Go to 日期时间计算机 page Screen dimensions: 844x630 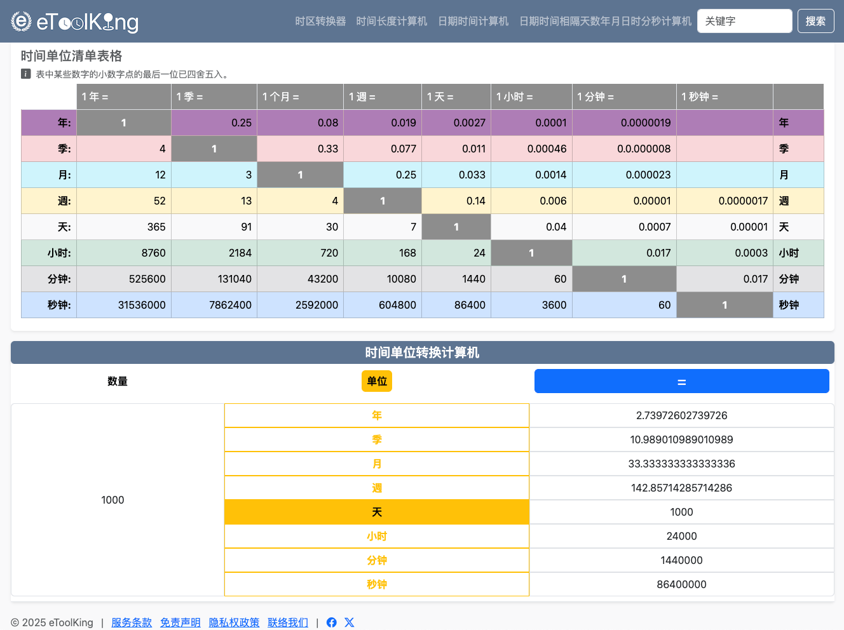pos(473,21)
